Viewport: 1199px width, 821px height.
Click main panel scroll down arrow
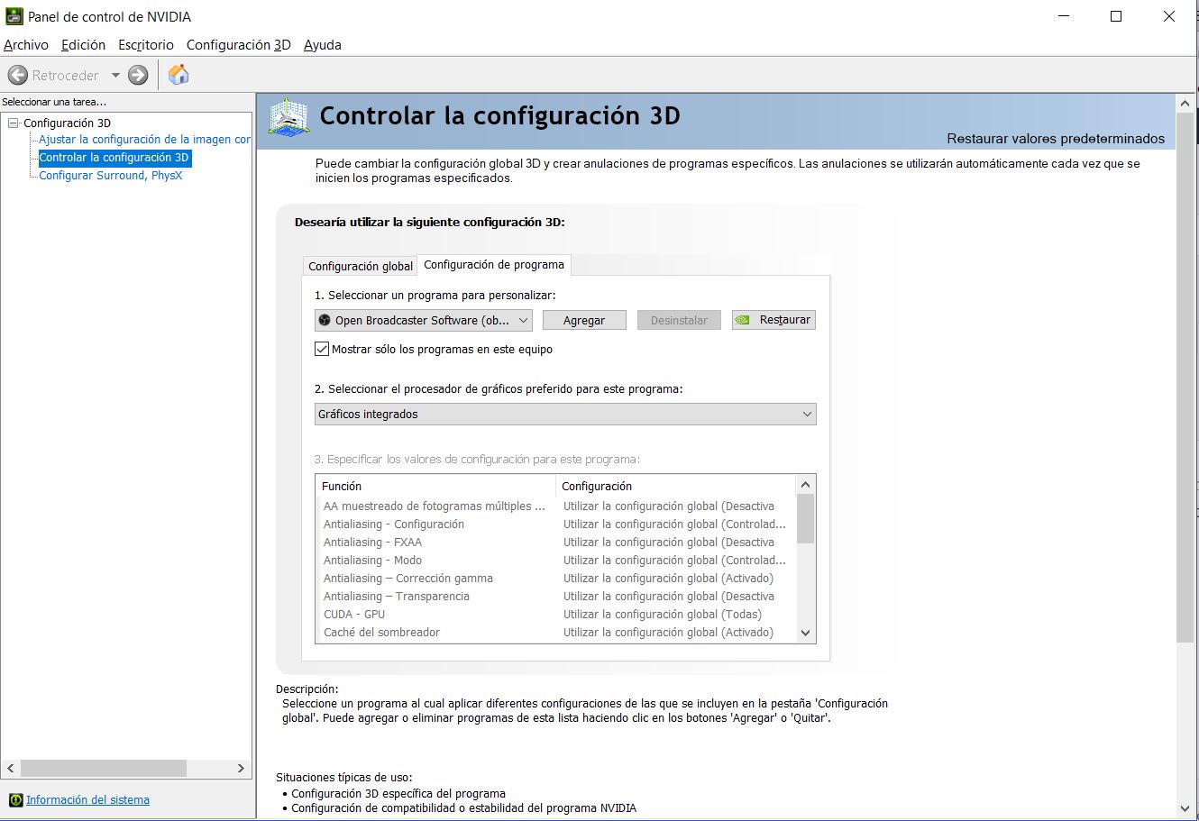click(x=1185, y=808)
